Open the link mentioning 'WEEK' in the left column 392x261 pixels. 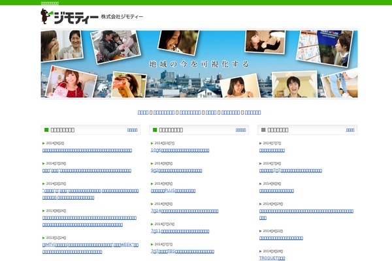tap(90, 248)
